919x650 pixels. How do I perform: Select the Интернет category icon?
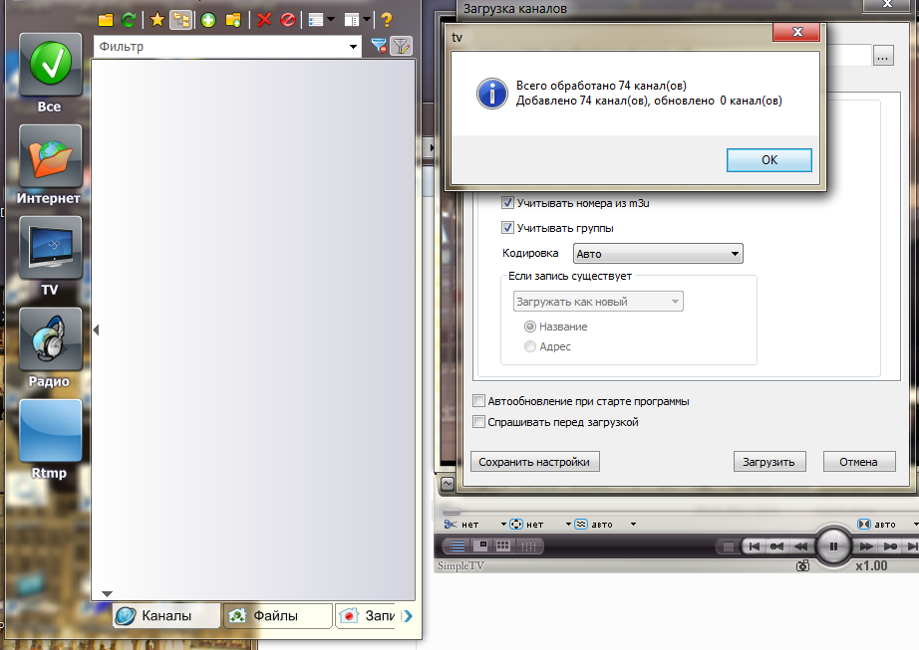coord(51,156)
